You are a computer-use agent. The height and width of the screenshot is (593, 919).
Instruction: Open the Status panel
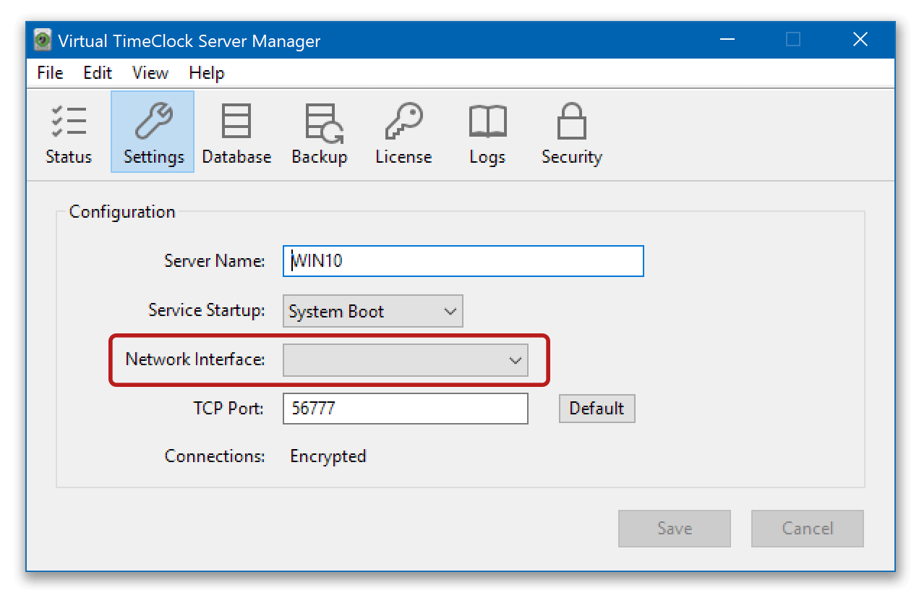69,132
